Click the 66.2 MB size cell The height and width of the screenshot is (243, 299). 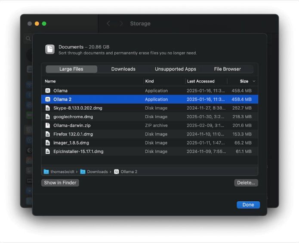coord(243,143)
